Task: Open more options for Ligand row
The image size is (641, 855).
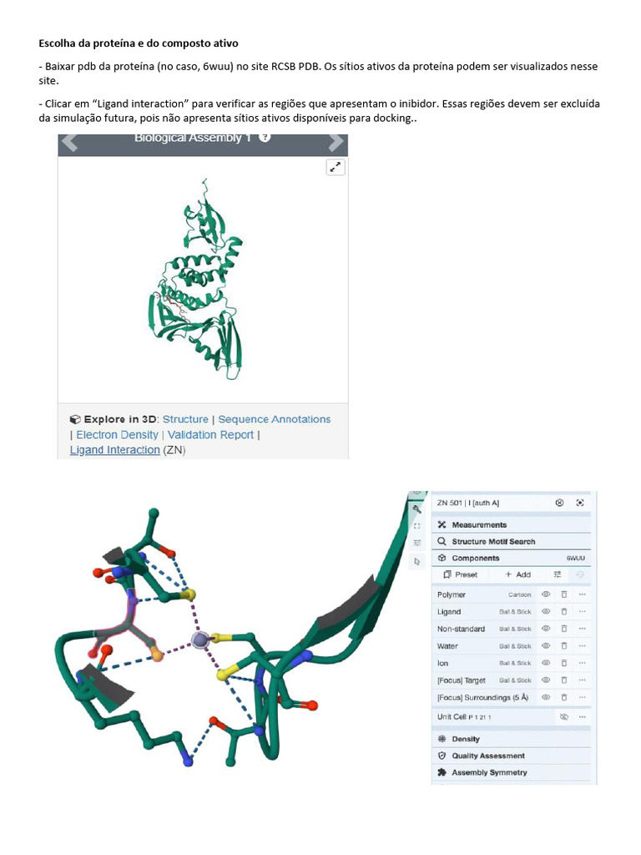Action: [x=582, y=612]
